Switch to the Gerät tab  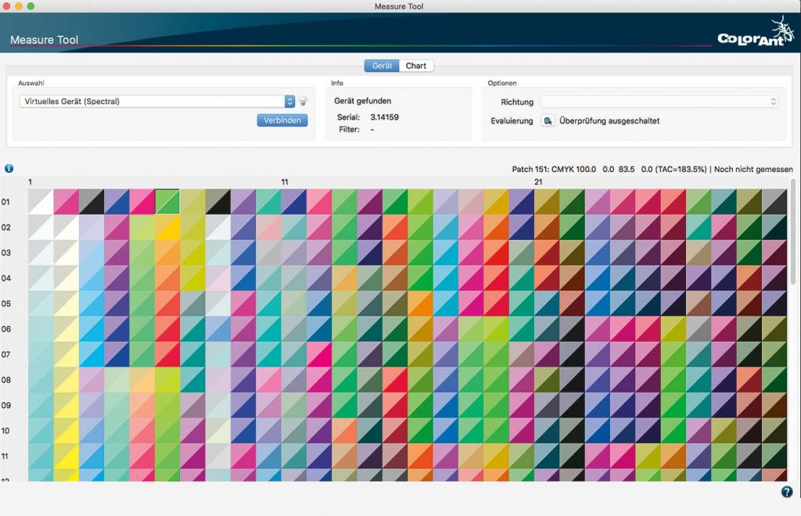coord(382,66)
